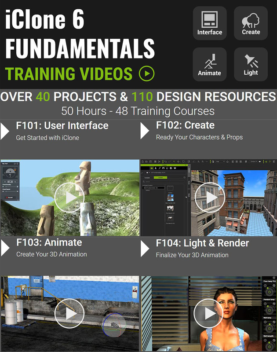This screenshot has width=277, height=352.
Task: Click Undo icon in F102 thumbnail toolbar
Action: click(165, 161)
